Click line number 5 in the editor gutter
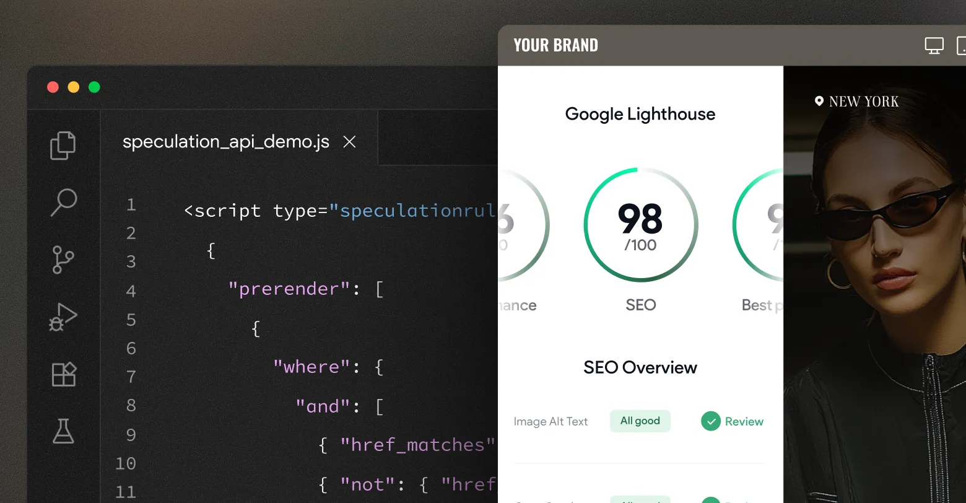966x503 pixels. click(x=131, y=320)
